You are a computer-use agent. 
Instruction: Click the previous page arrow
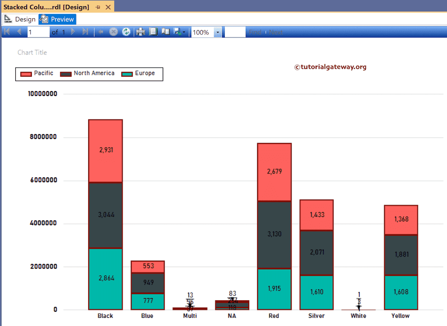(x=18, y=32)
